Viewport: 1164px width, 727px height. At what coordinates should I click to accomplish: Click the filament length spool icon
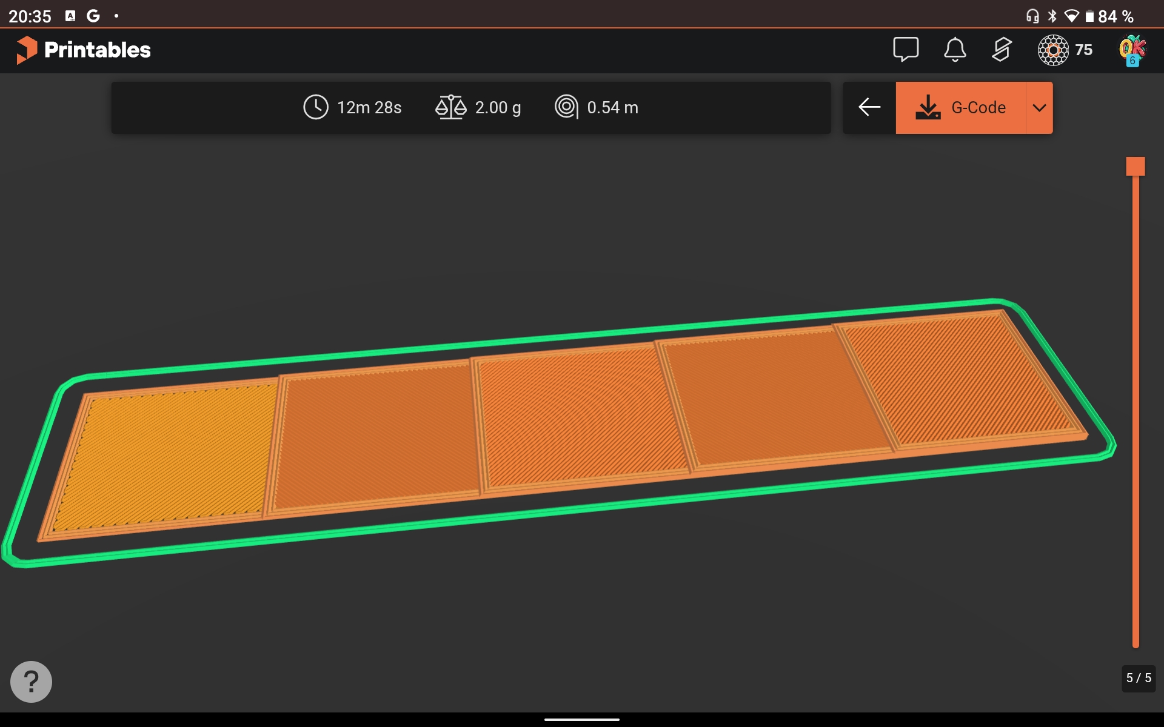pyautogui.click(x=566, y=107)
